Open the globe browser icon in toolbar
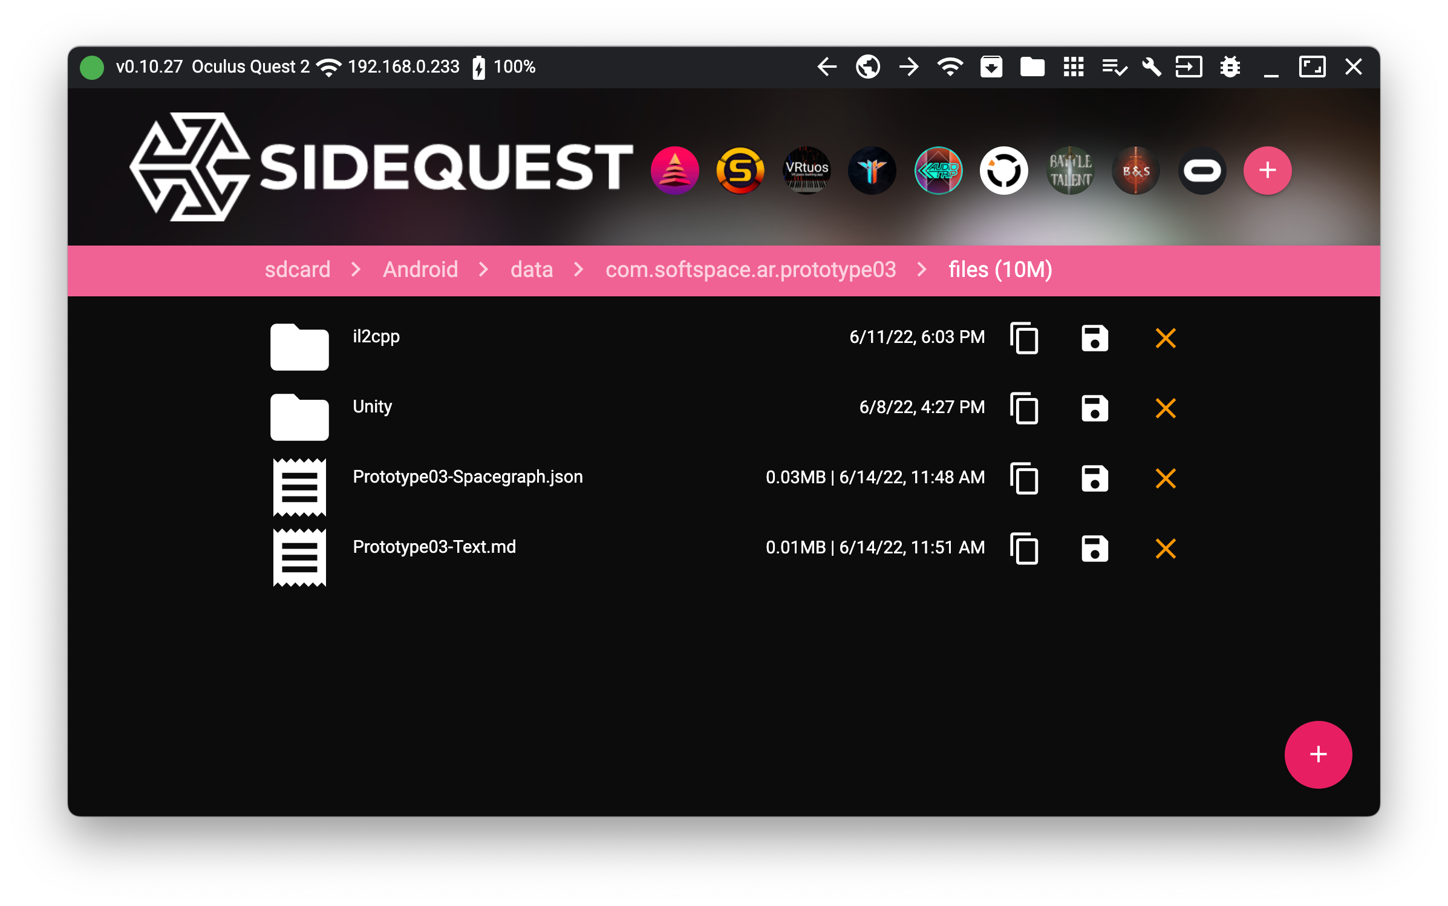This screenshot has height=906, width=1448. coord(867,67)
